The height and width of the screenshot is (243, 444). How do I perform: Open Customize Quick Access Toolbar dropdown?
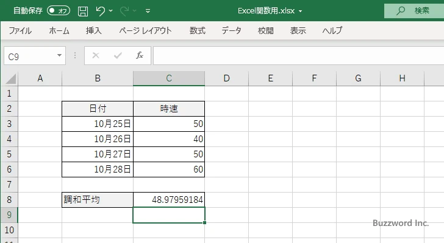(x=148, y=11)
